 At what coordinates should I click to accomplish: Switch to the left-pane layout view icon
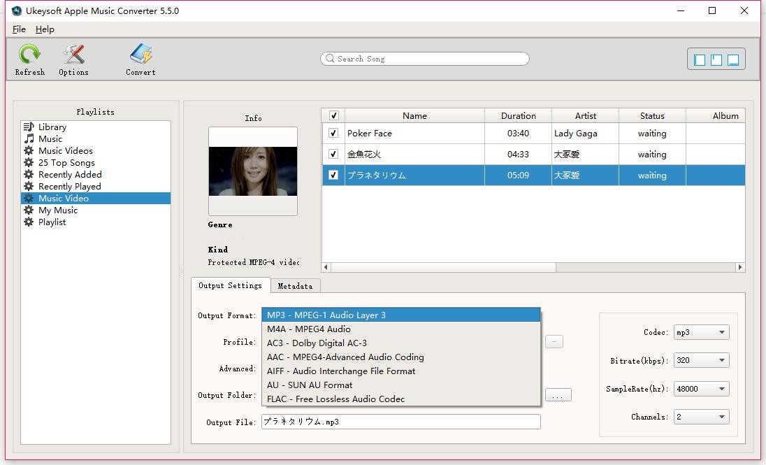tap(700, 59)
